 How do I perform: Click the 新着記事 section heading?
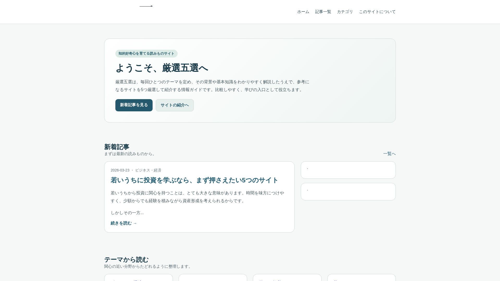[117, 147]
